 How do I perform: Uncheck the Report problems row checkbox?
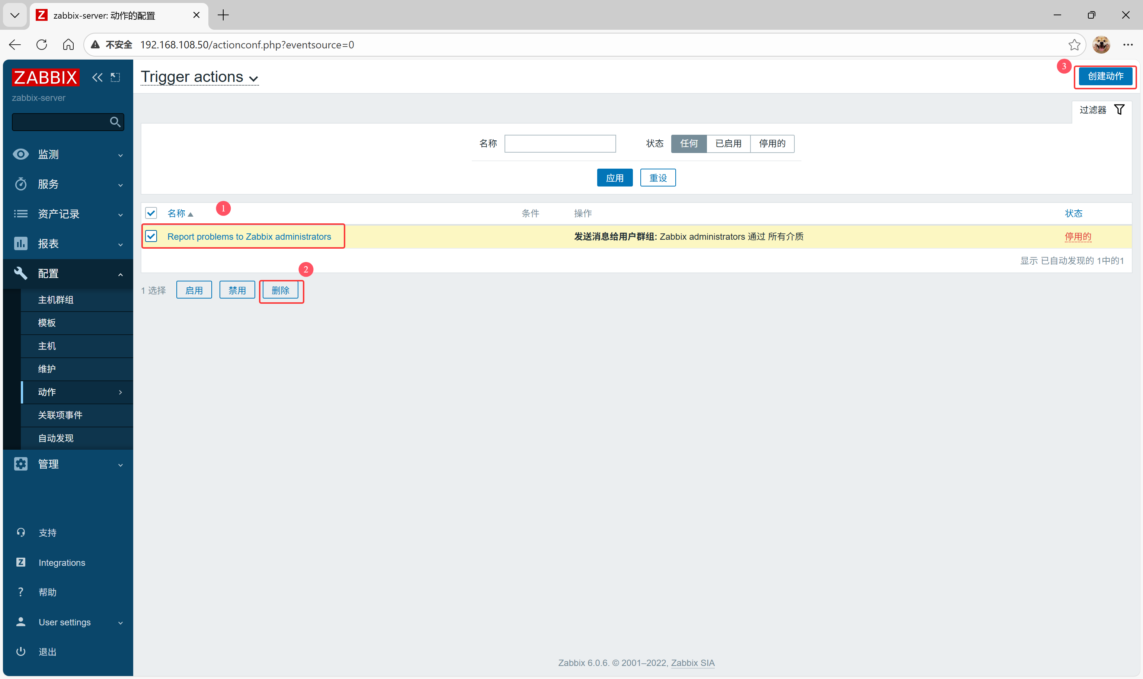pyautogui.click(x=151, y=236)
